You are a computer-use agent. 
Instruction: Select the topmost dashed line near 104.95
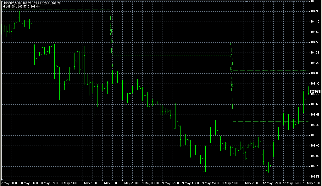point(57,9)
